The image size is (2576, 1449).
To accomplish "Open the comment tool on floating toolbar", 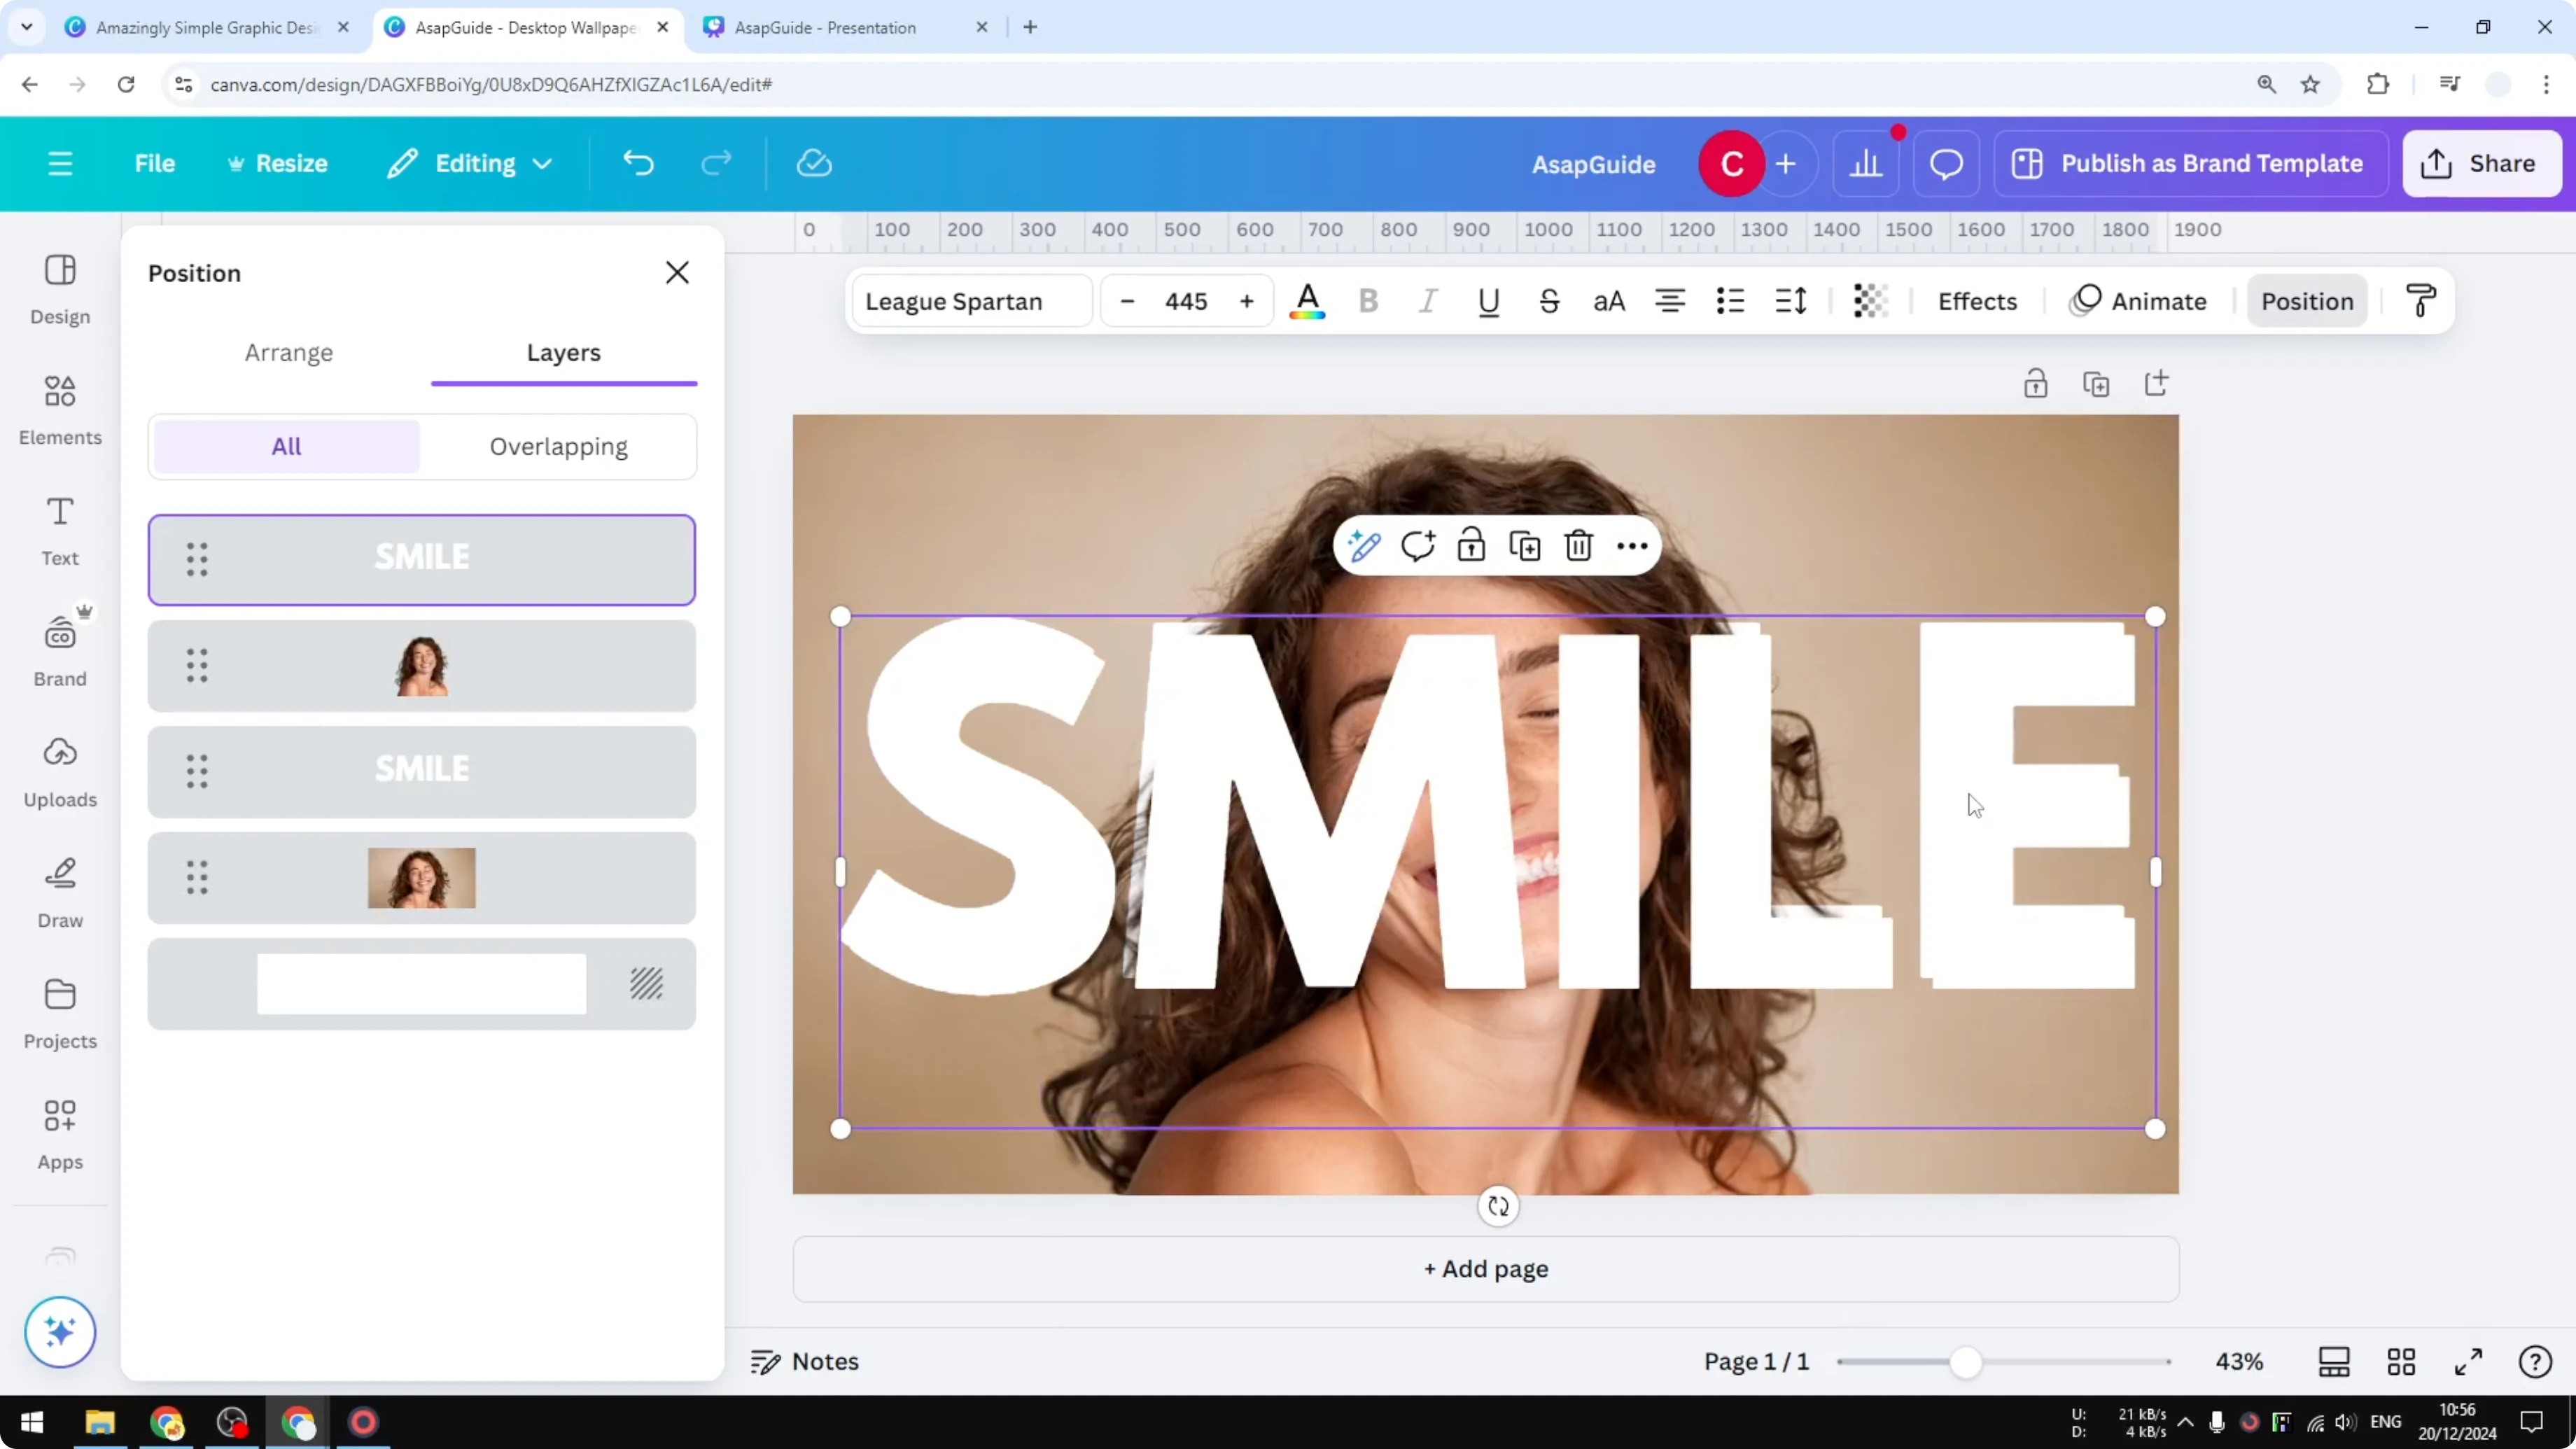I will pyautogui.click(x=1418, y=545).
